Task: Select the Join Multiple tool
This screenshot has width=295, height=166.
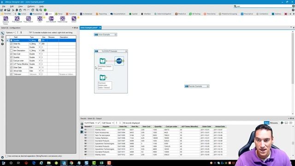Action: click(x=51, y=19)
